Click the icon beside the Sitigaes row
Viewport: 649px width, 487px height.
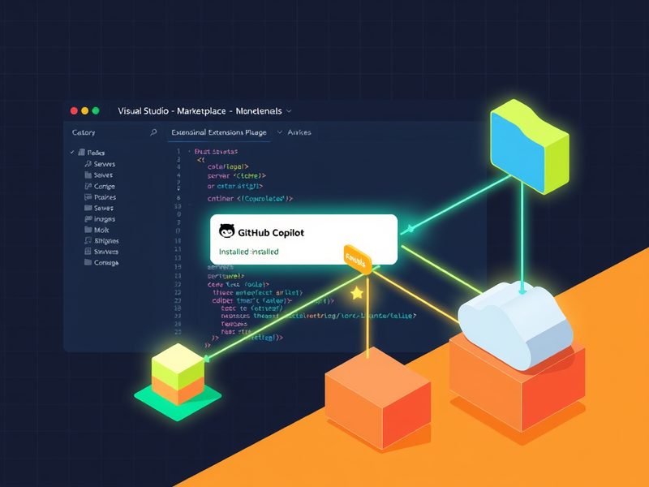coord(88,240)
